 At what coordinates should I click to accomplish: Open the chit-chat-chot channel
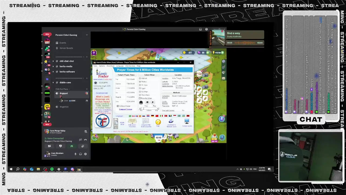click(x=66, y=61)
